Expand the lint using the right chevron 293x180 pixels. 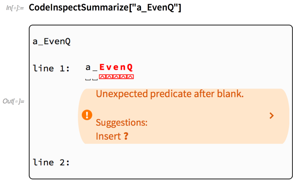272,116
